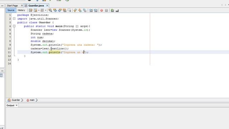Collapse the main method fold on line 4
The height and width of the screenshot is (129, 229).
tap(14, 26)
